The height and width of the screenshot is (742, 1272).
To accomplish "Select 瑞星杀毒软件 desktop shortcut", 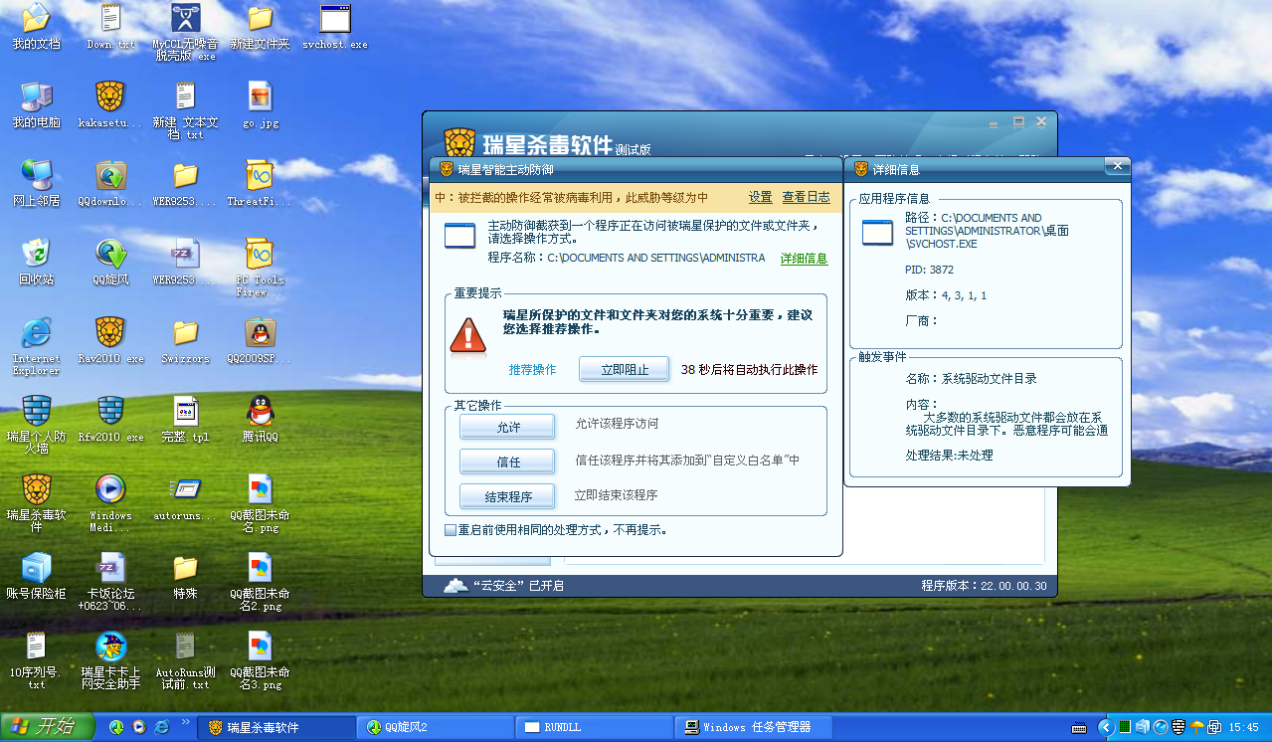I will (36, 502).
